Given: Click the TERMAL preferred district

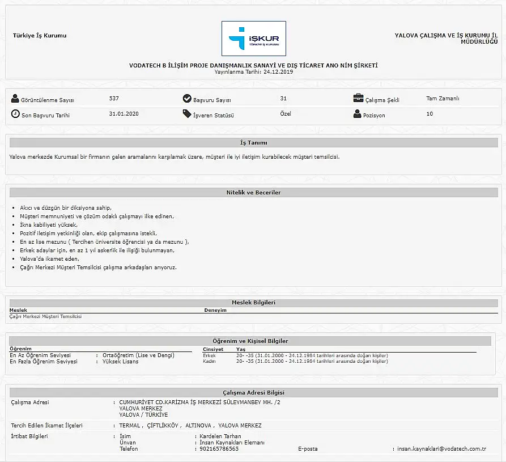Looking at the screenshot, I should click(x=130, y=426).
